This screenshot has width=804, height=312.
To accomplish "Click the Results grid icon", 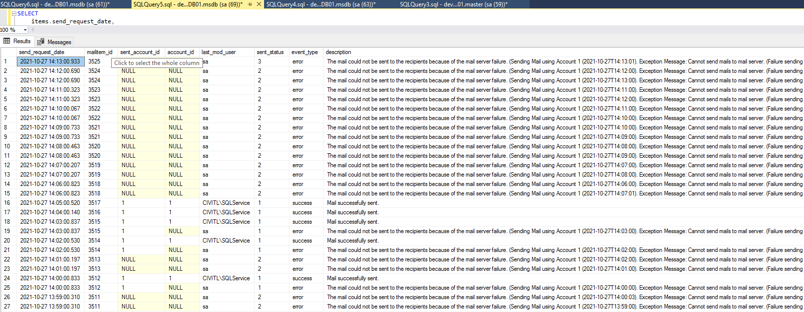I will point(7,41).
